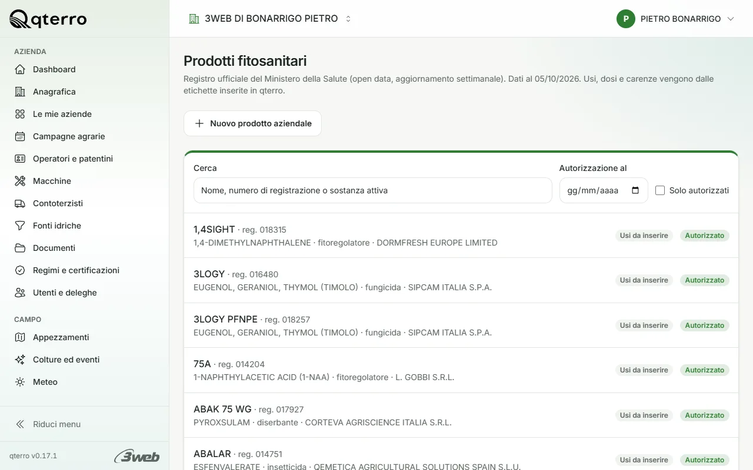This screenshot has width=753, height=470.
Task: Click Autorizzato badge on 3LOGY reg. 016480
Action: click(x=705, y=280)
